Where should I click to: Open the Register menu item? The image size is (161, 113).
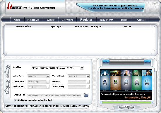click(x=86, y=20)
